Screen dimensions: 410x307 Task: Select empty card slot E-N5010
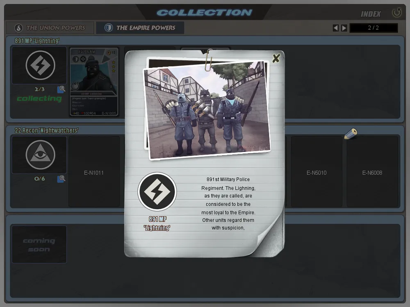click(x=317, y=172)
